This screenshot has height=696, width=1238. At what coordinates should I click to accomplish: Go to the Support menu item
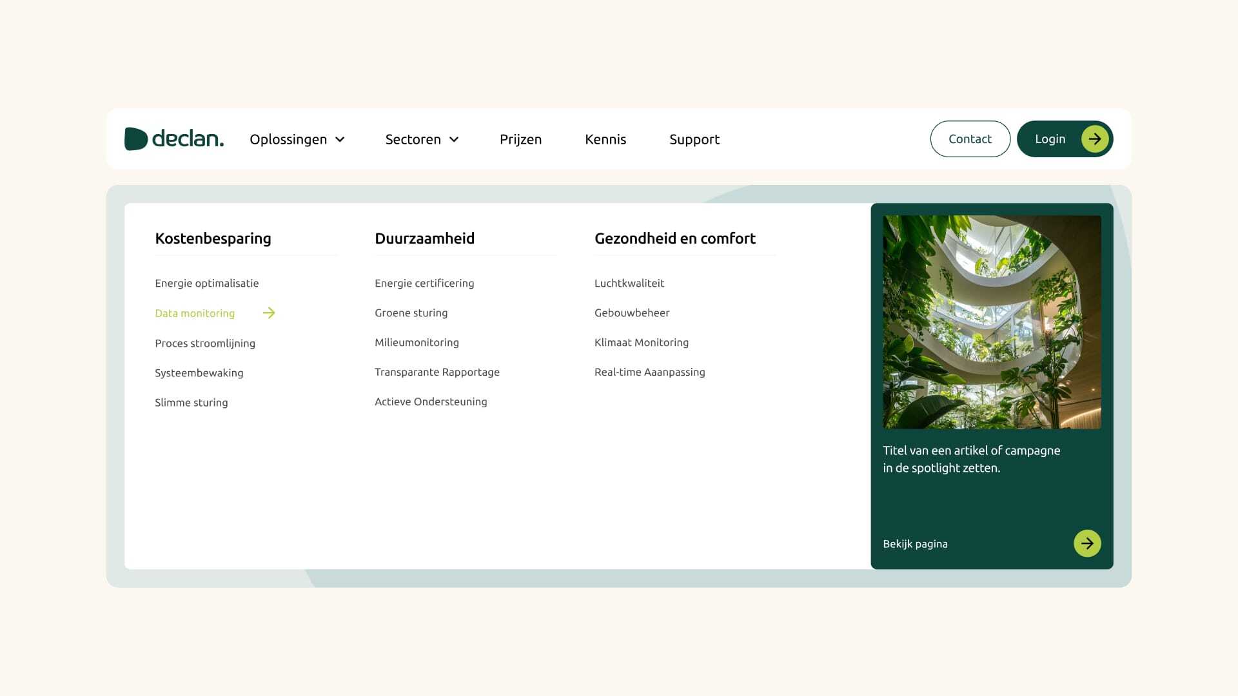tap(694, 139)
